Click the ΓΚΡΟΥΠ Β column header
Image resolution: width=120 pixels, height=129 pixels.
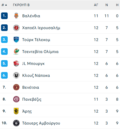[21, 5]
